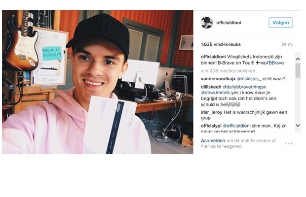Click the down arrow on comments scrollbar
The width and height of the screenshot is (306, 197).
[x=298, y=126]
